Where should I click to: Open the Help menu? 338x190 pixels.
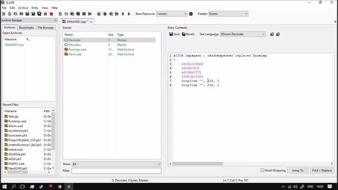pyautogui.click(x=54, y=8)
